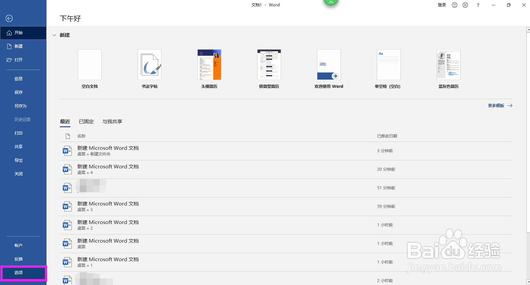Viewport: 530px width, 285px height.
Task: Select the 开始 home item in sidebar
Action: coord(23,33)
